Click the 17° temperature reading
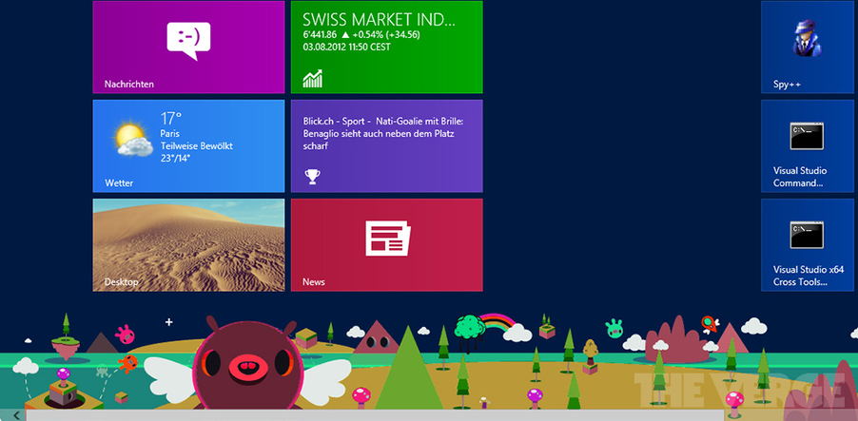 pyautogui.click(x=170, y=118)
